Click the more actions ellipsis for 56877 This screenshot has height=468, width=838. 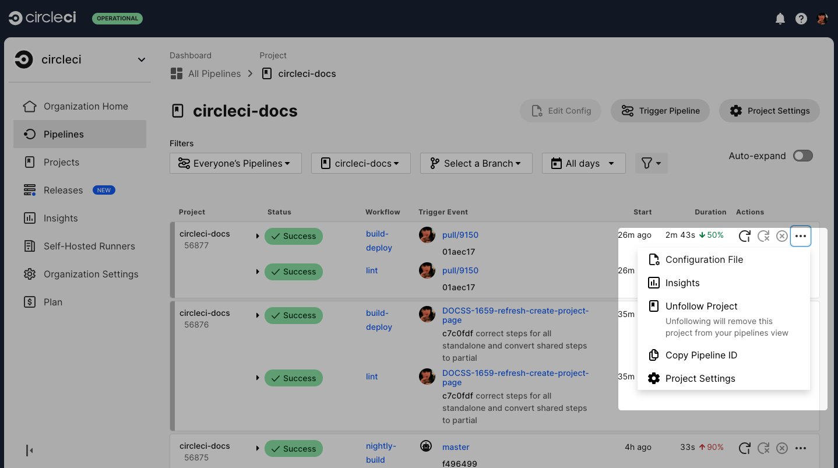coord(801,236)
